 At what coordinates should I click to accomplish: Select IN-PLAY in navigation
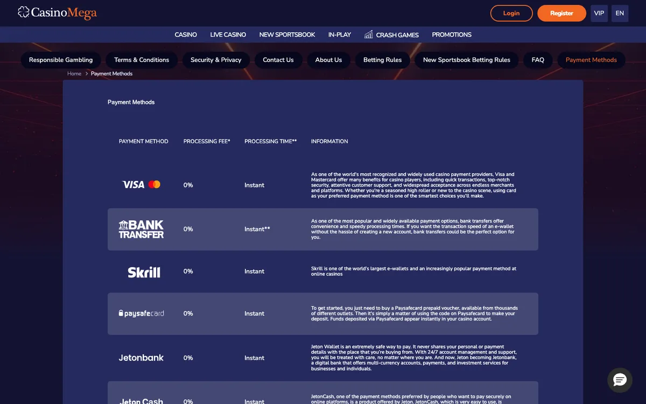point(340,34)
